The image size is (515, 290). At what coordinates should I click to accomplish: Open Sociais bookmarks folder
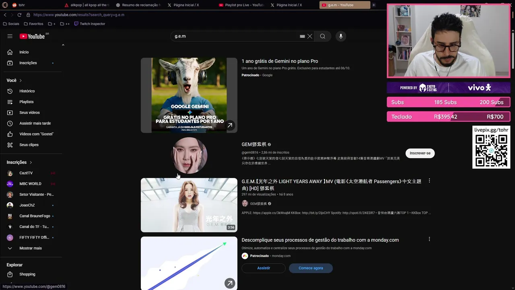(11, 24)
